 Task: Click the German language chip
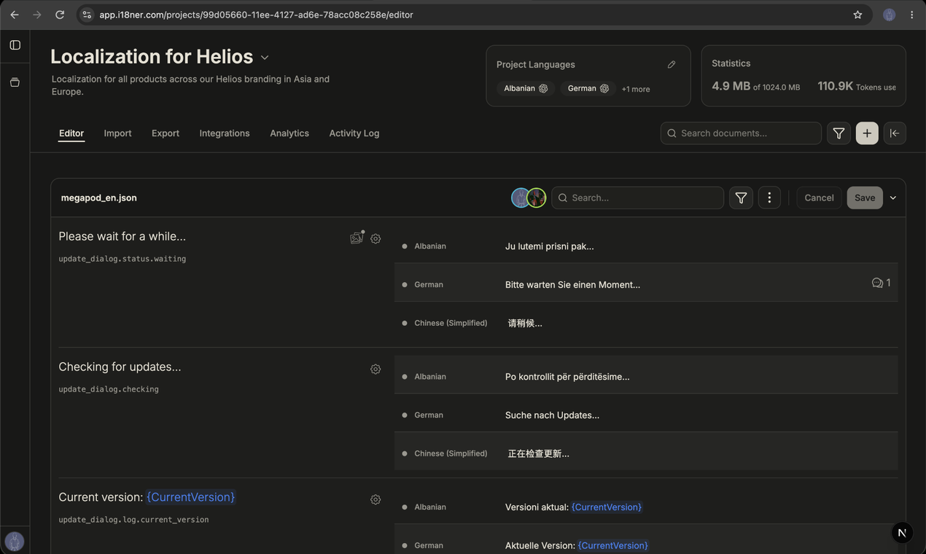click(588, 88)
